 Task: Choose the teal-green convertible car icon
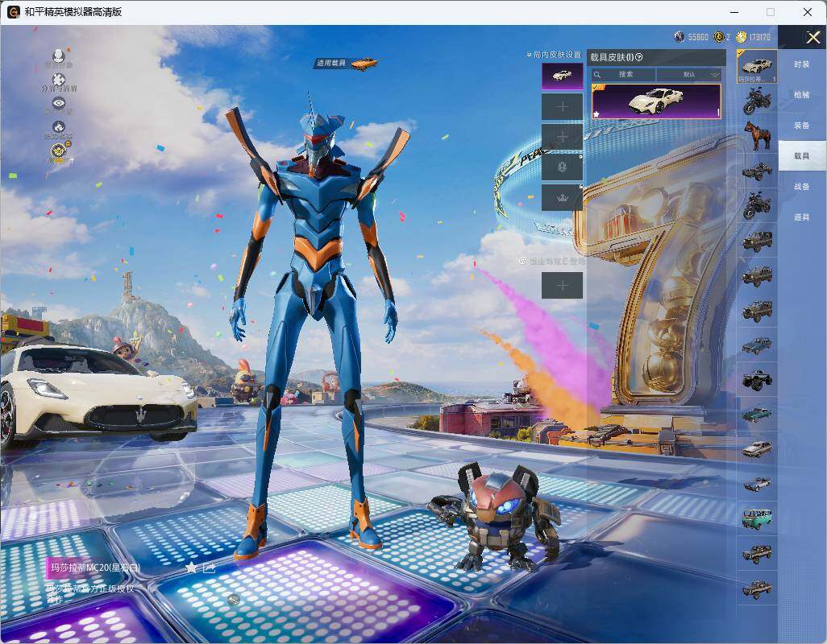click(757, 415)
